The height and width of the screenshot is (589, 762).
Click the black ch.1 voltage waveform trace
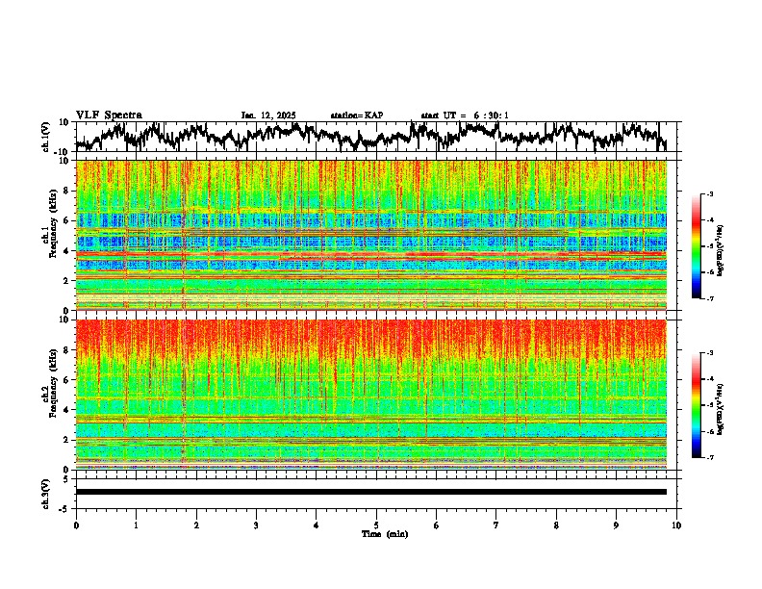[x=371, y=136]
